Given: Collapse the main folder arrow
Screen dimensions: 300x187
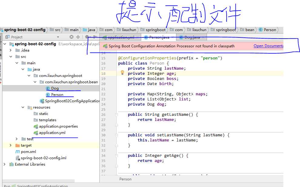Looking at the screenshot, I should click(17, 63).
